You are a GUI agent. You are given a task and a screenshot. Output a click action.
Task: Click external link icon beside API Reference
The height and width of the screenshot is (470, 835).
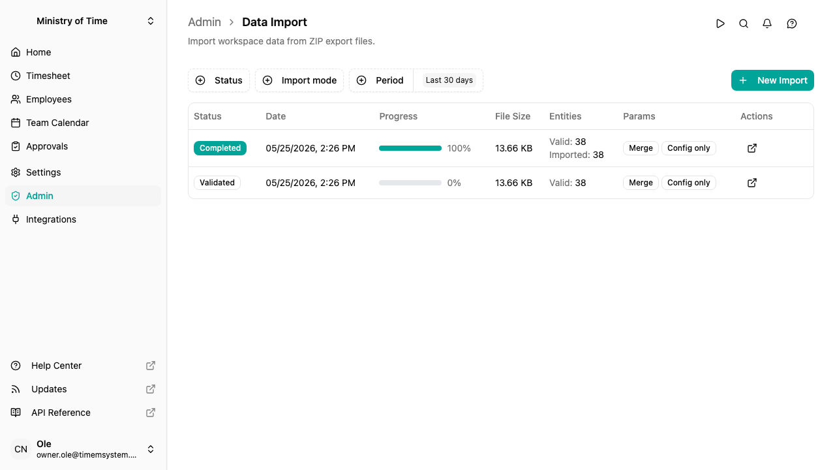(151, 413)
